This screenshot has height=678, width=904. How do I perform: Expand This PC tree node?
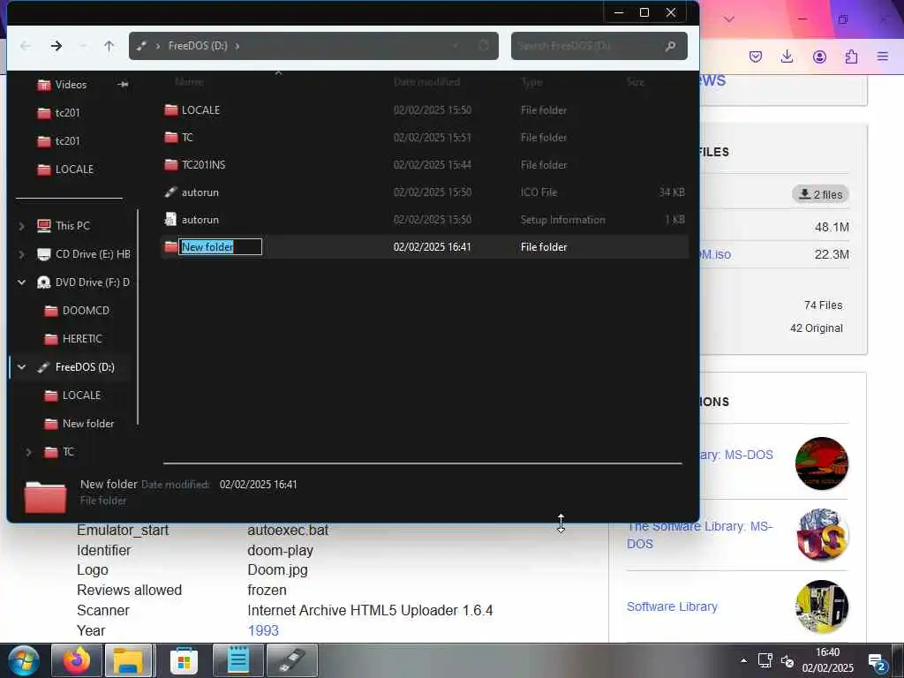tap(22, 226)
